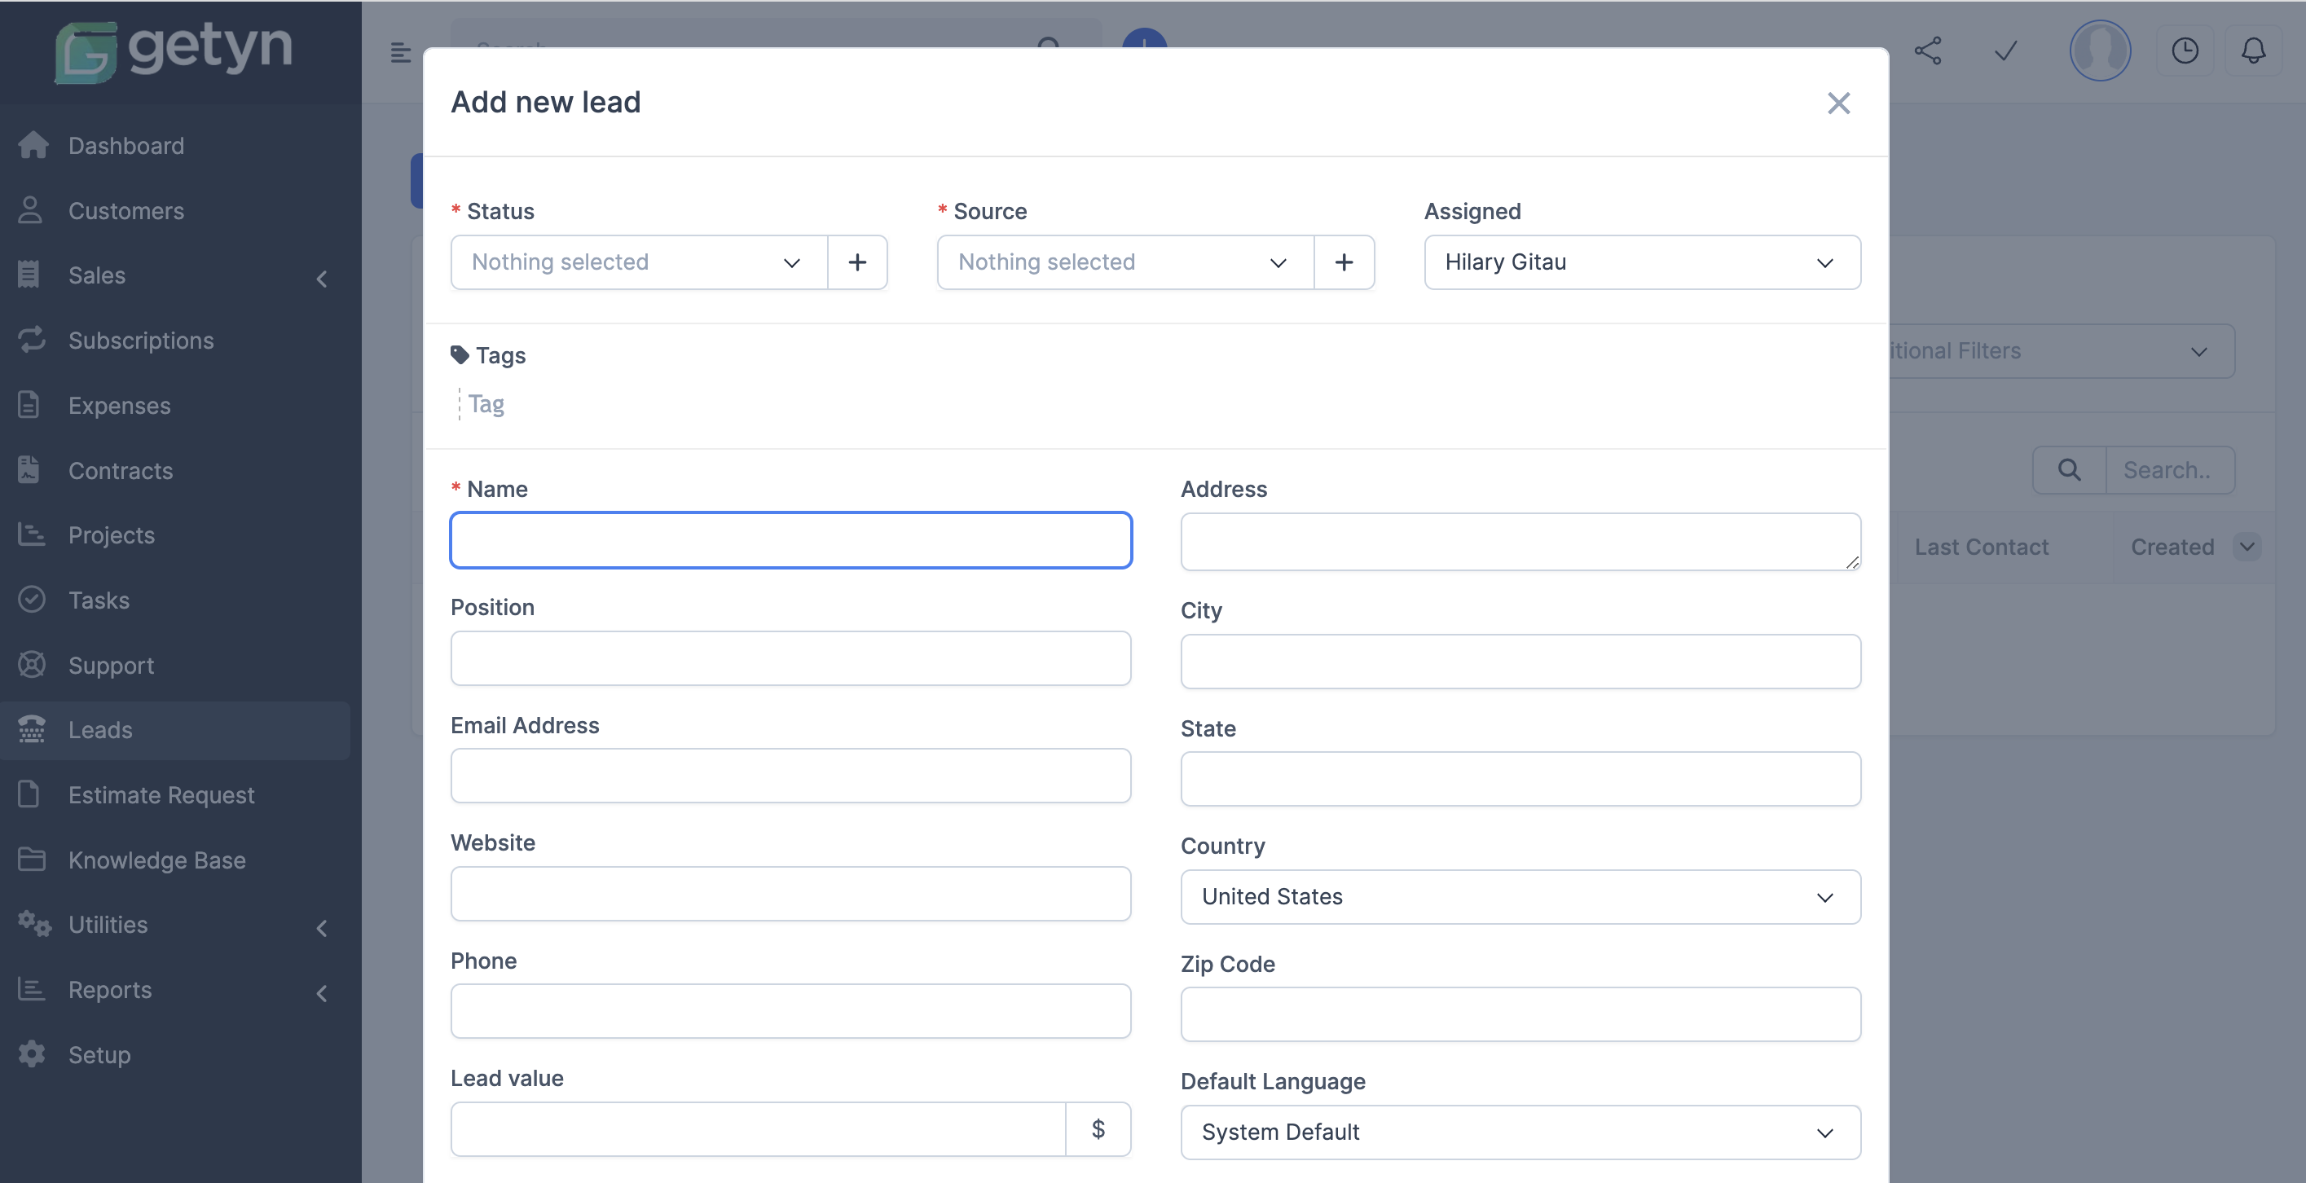Open the Knowledge Base page
This screenshot has width=2306, height=1183.
156,860
